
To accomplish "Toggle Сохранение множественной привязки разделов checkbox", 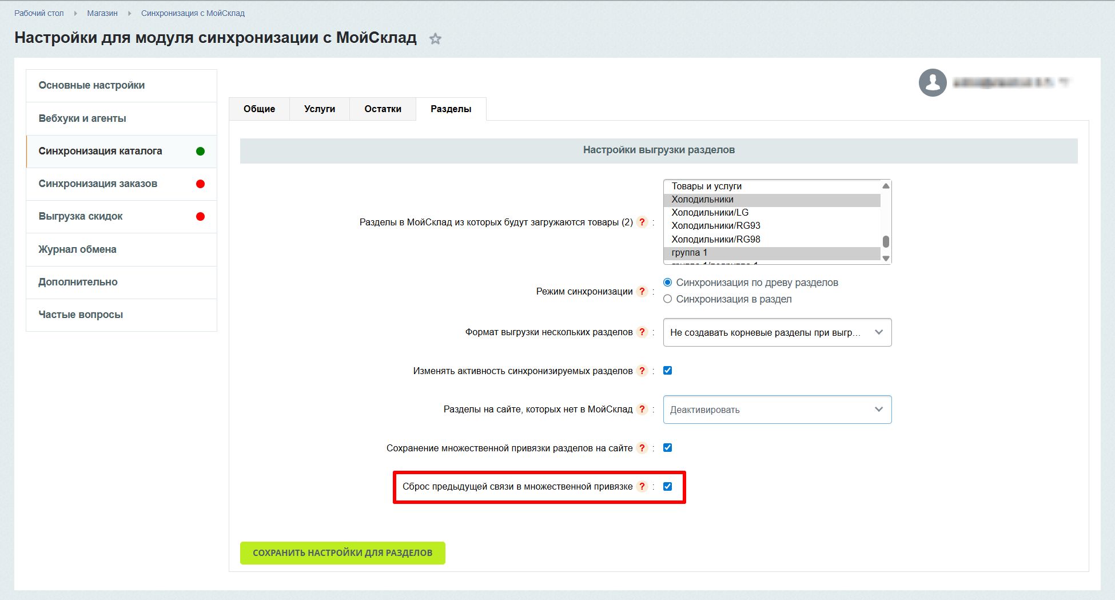I will click(x=667, y=448).
